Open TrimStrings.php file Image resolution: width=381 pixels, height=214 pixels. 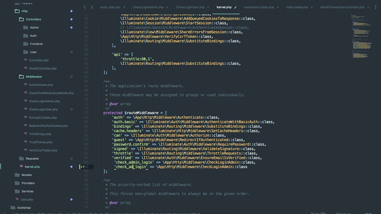click(x=40, y=134)
